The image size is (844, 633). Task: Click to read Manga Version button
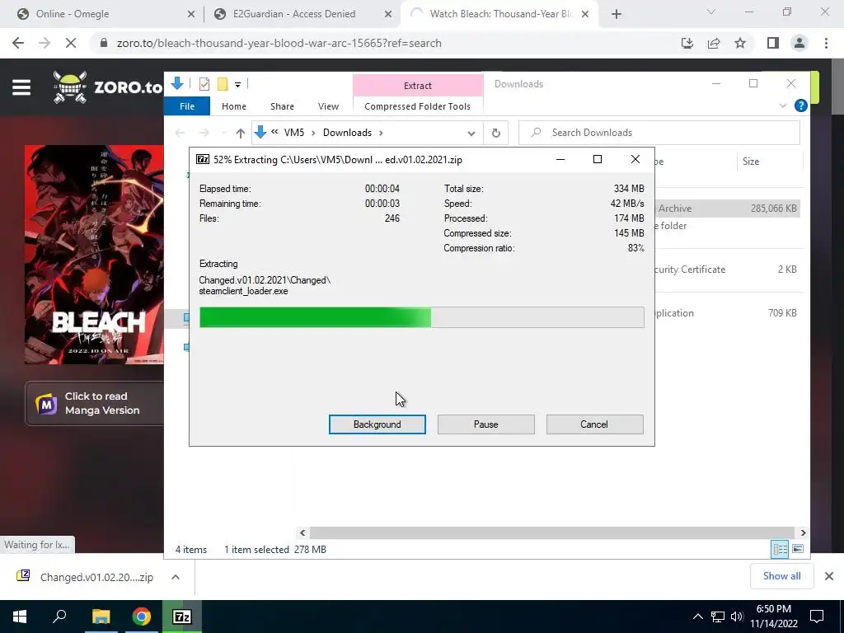(x=95, y=403)
